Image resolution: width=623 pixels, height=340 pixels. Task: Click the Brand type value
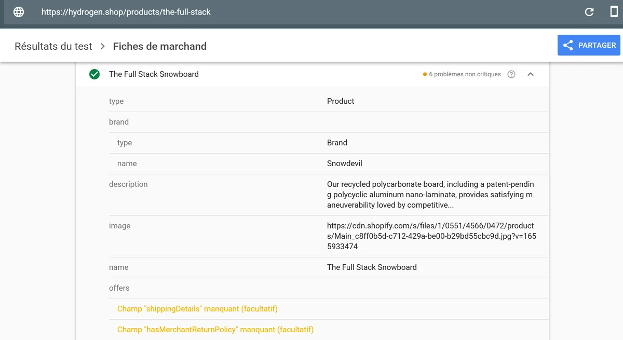pos(337,143)
